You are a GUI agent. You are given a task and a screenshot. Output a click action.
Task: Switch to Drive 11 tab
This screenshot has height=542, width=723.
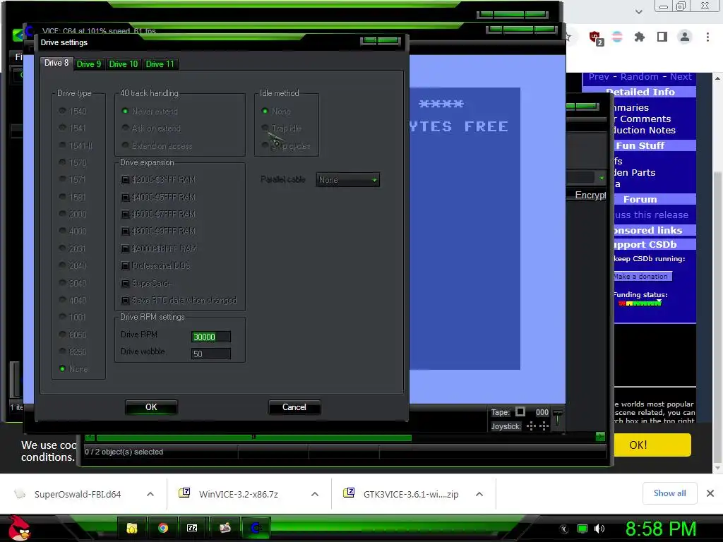click(160, 64)
